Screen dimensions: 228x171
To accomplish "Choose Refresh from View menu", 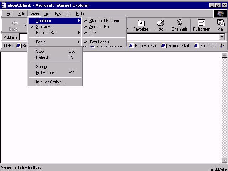I will coord(55,57).
